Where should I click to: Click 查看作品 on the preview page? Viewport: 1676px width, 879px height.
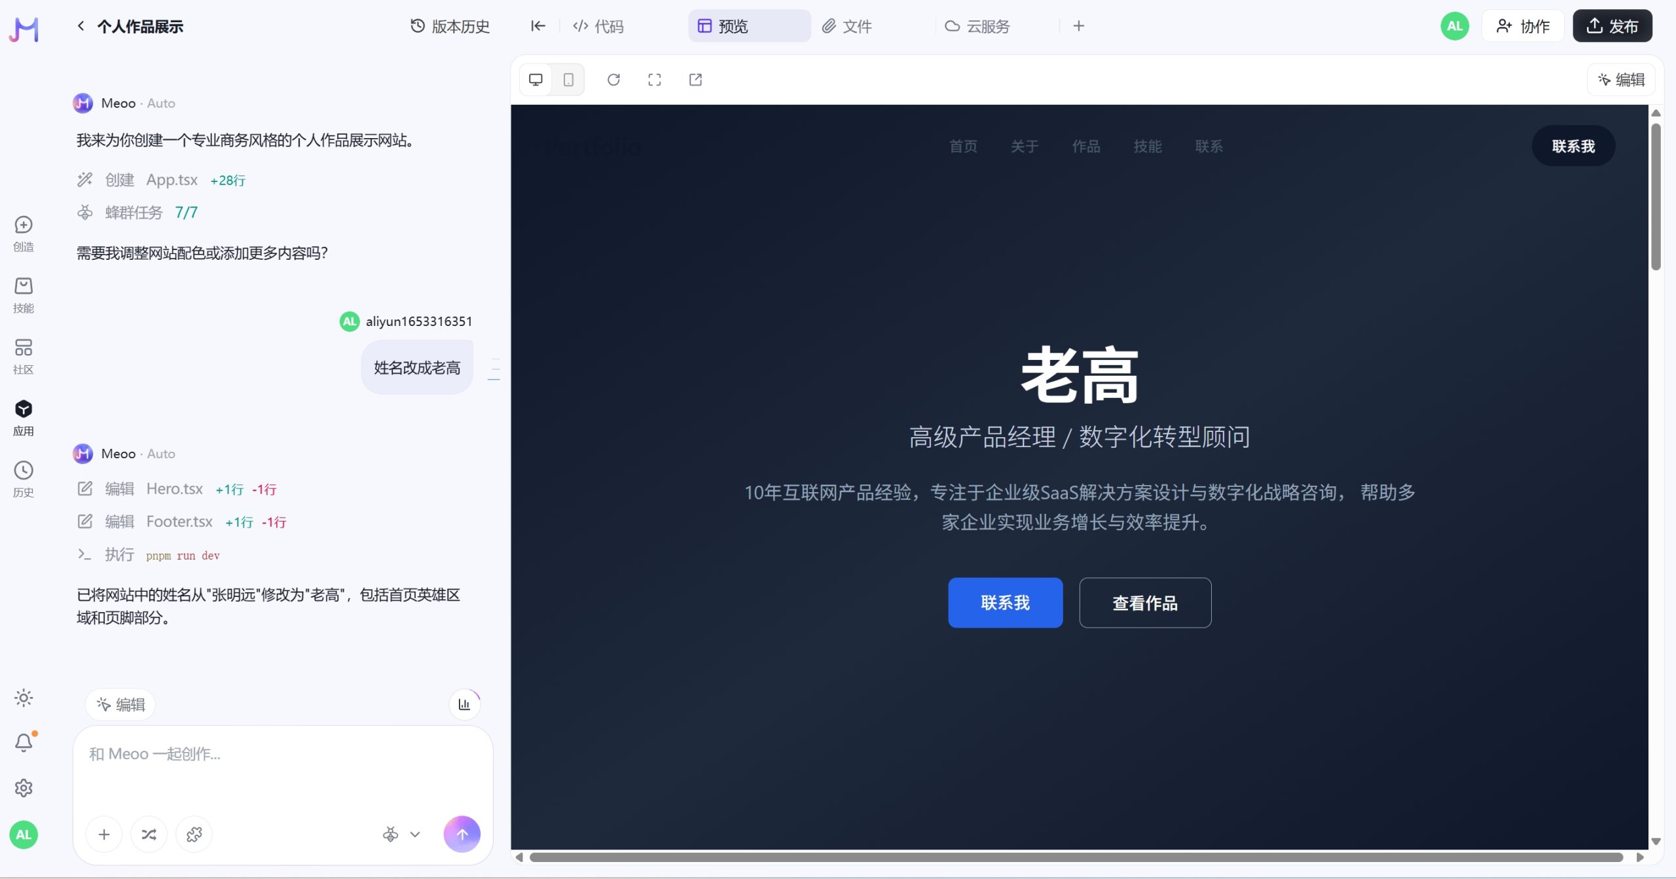point(1144,602)
